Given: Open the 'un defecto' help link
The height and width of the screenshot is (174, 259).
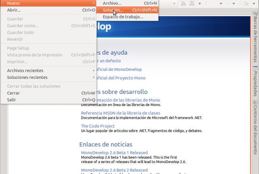Looking at the screenshot, I should [x=109, y=61].
